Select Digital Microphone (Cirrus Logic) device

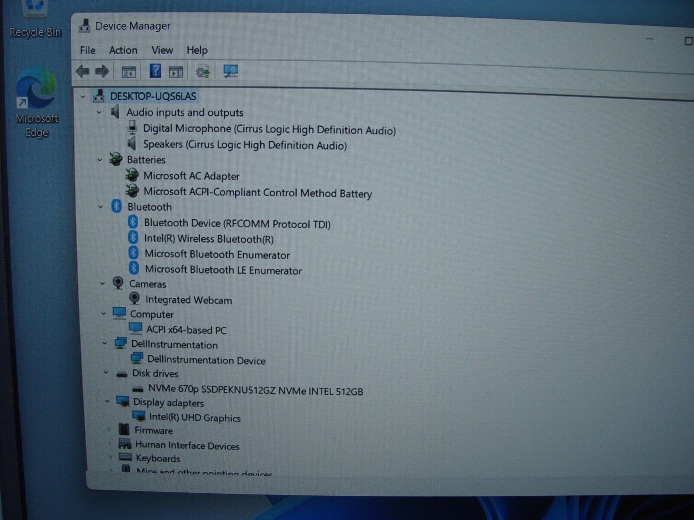click(269, 129)
